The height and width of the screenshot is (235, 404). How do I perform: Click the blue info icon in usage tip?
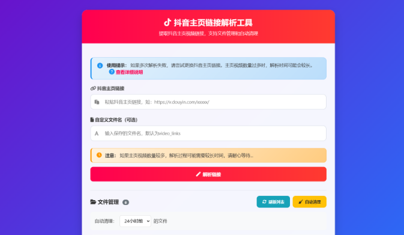click(100, 66)
